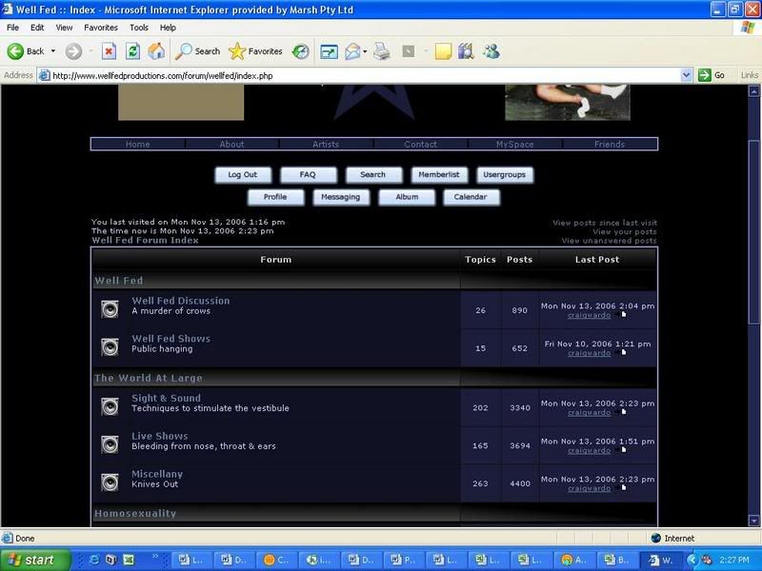This screenshot has height=571, width=762.
Task: Click the Print toolbar icon
Action: (382, 51)
